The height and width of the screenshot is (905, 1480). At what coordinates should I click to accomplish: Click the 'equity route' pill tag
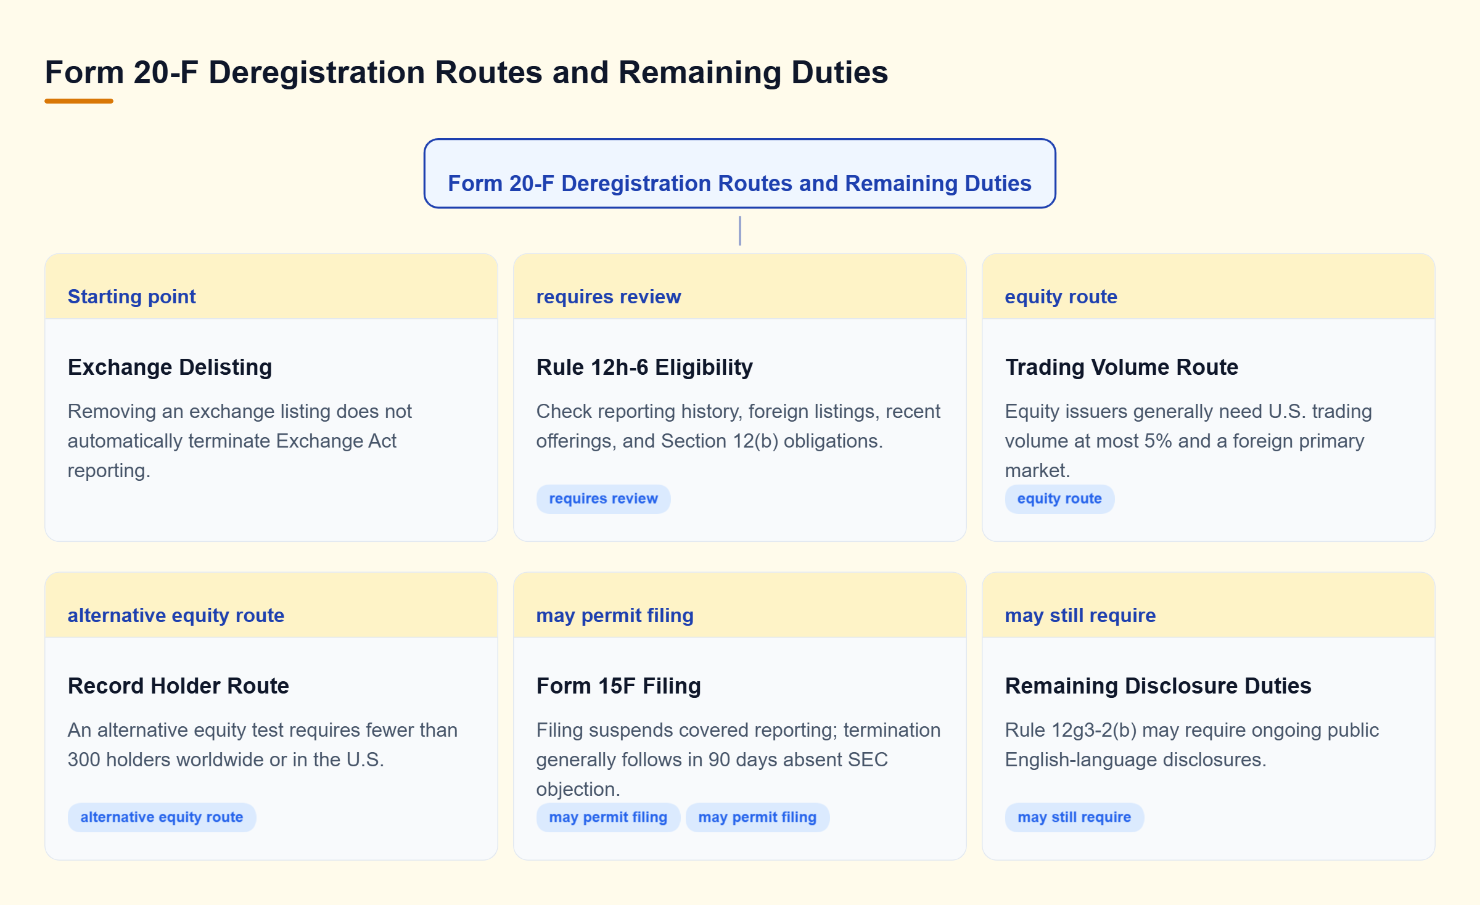[1059, 499]
